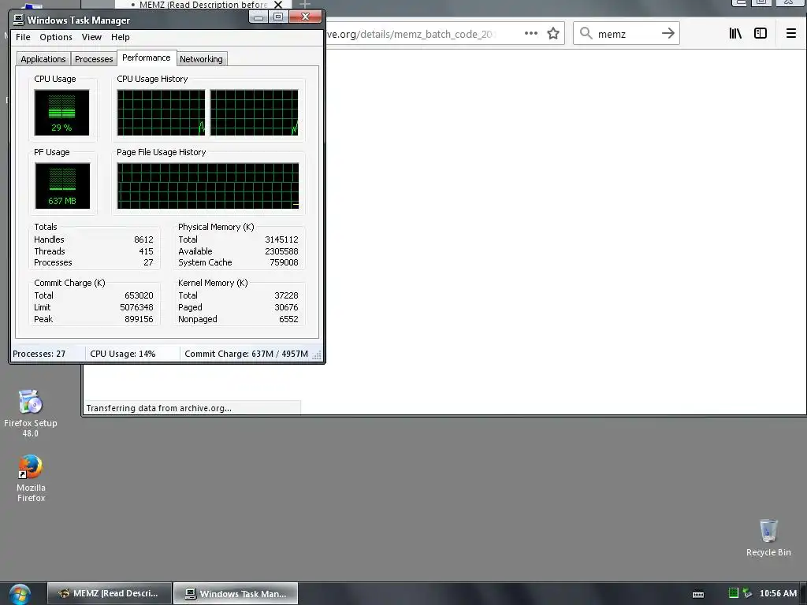Click the Task Manager title bar icon

tap(19, 20)
